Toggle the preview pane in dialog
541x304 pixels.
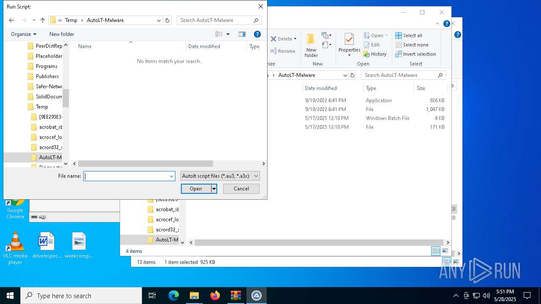click(242, 34)
